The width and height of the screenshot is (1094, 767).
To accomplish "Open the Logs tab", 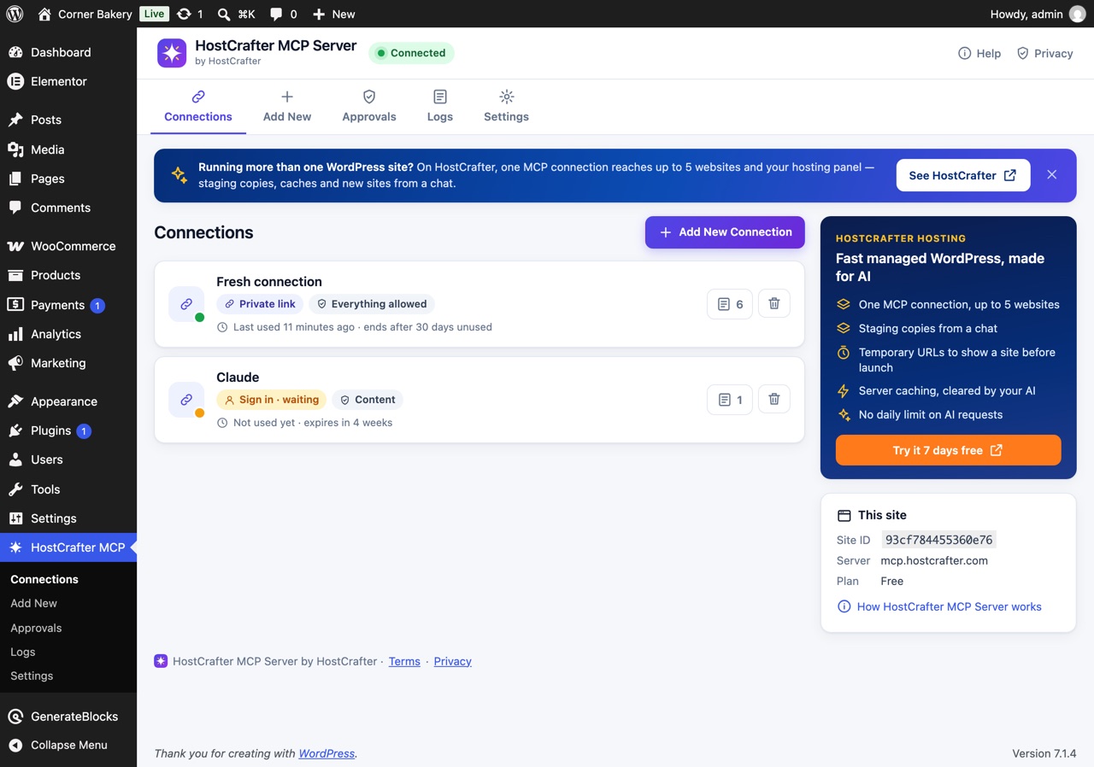I will click(x=440, y=107).
